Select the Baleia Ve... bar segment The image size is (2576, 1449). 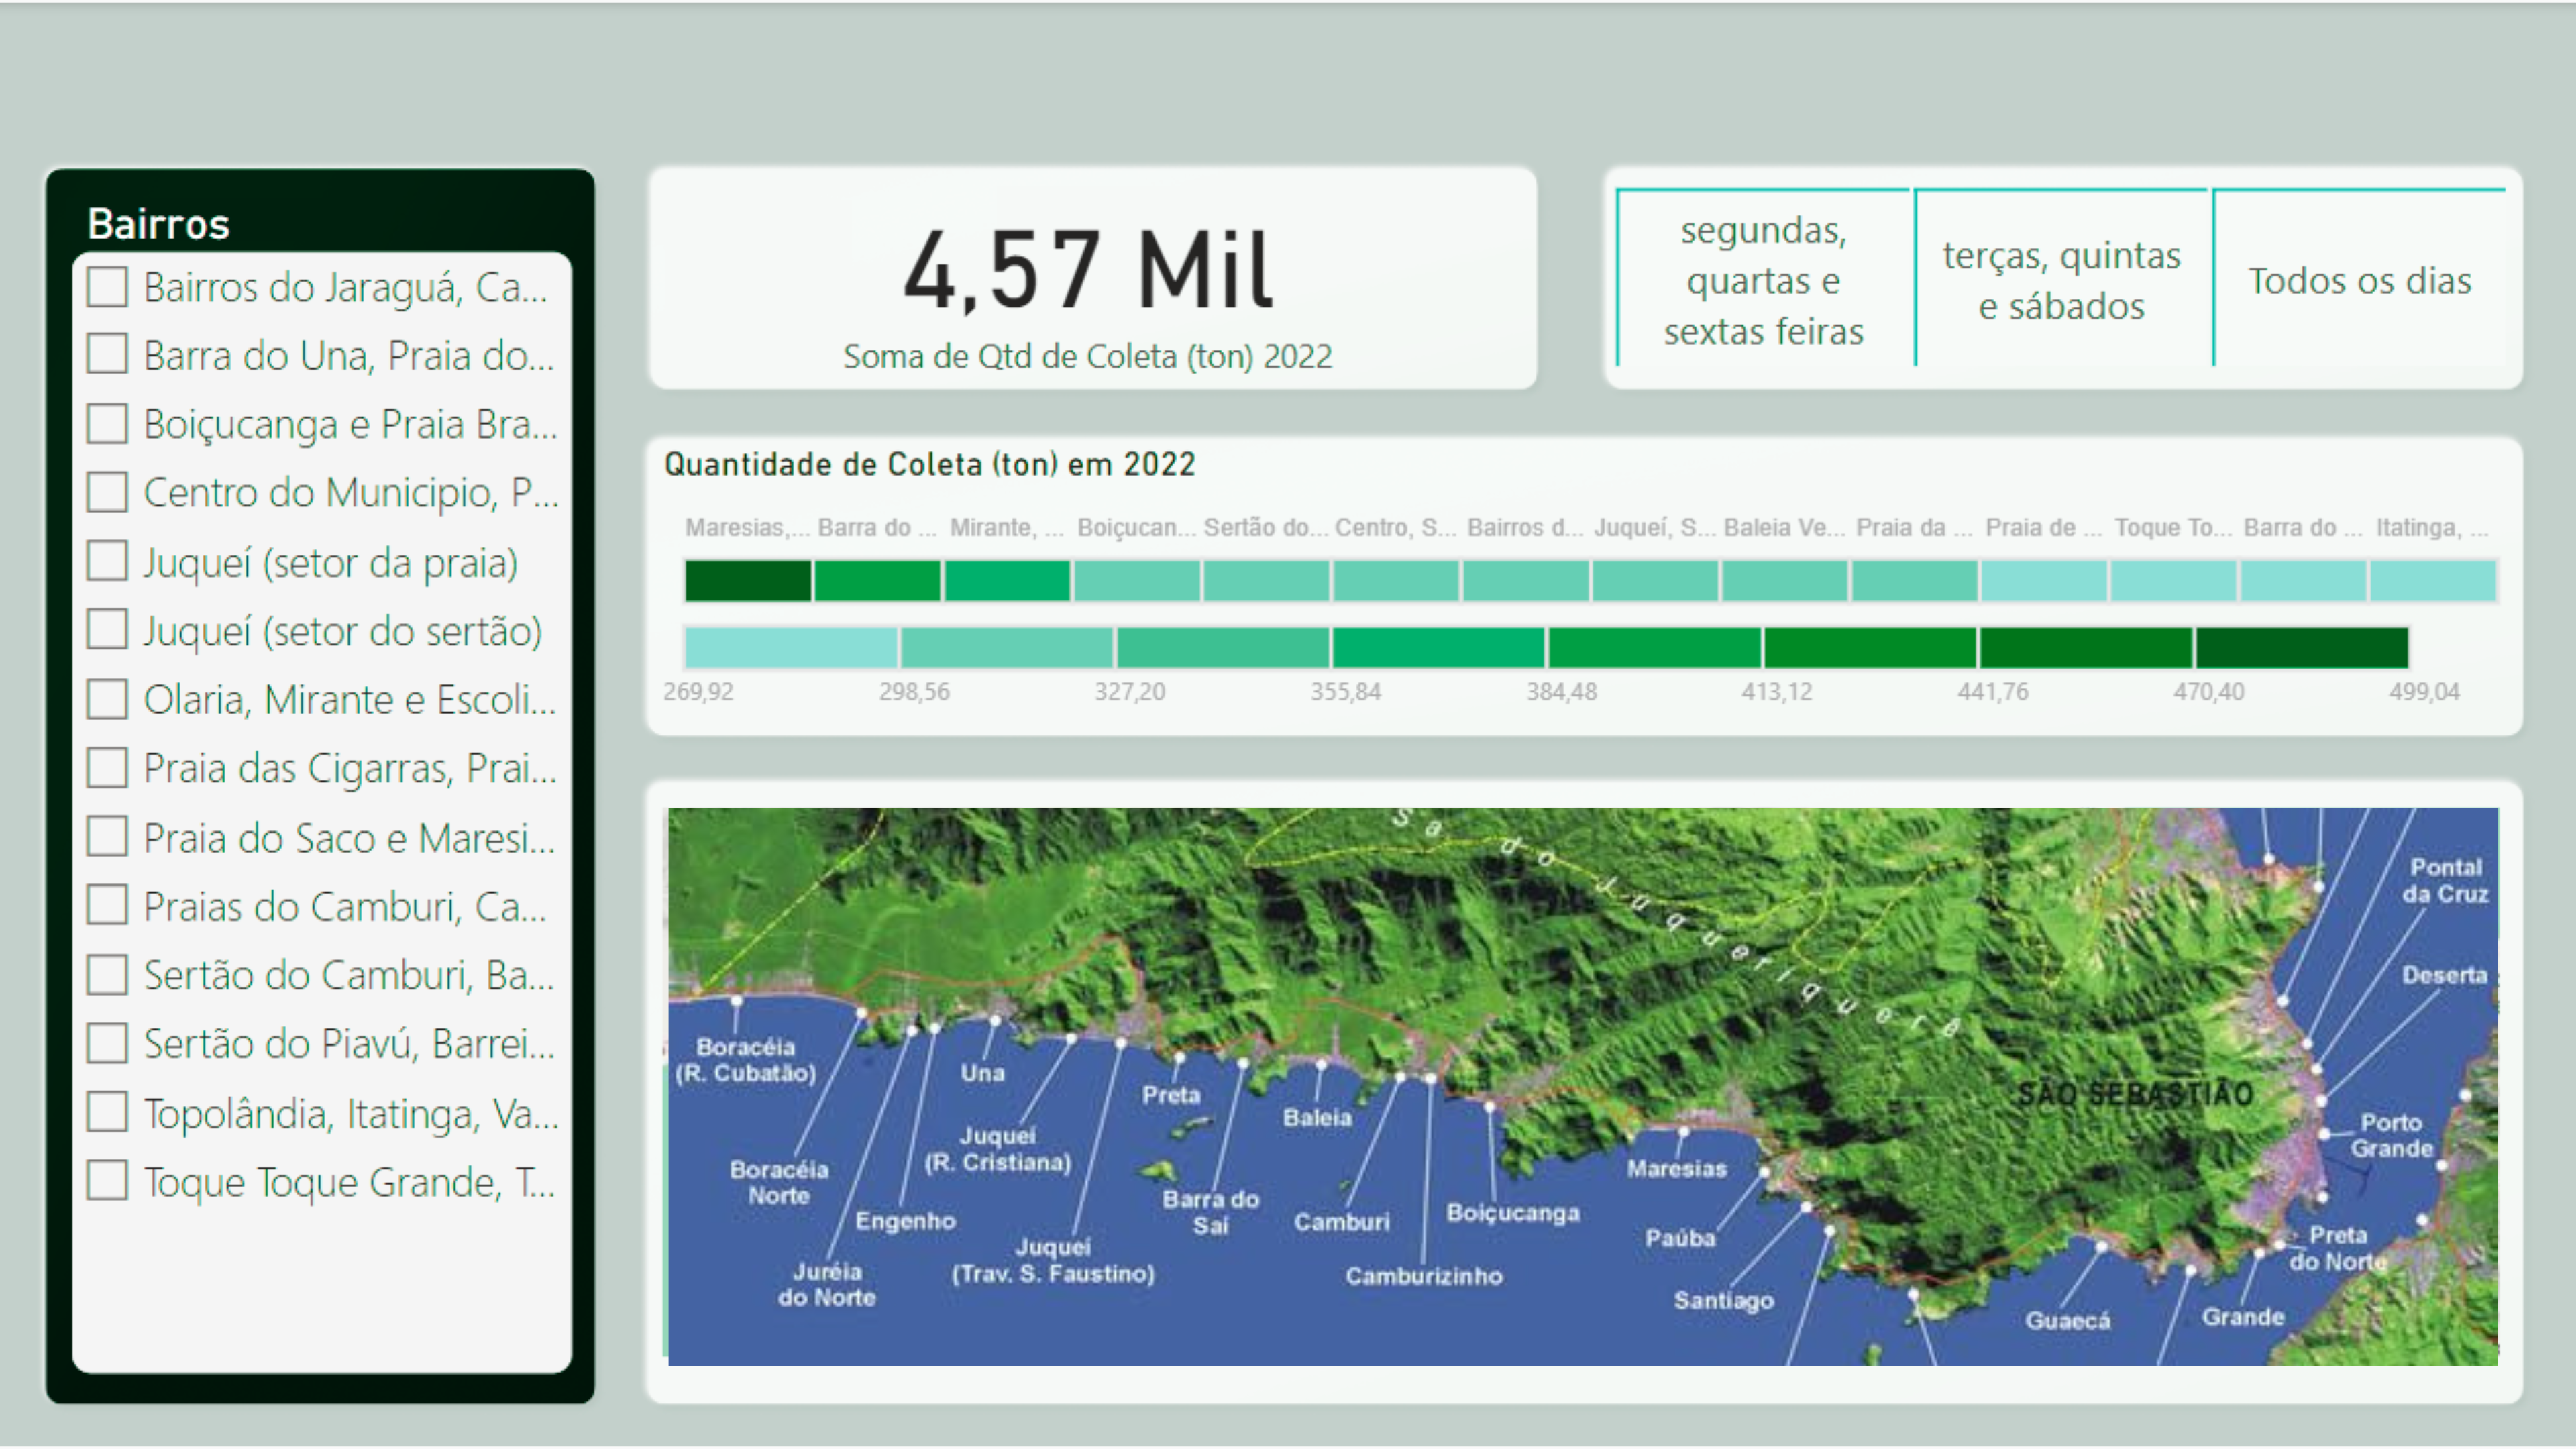click(1785, 581)
